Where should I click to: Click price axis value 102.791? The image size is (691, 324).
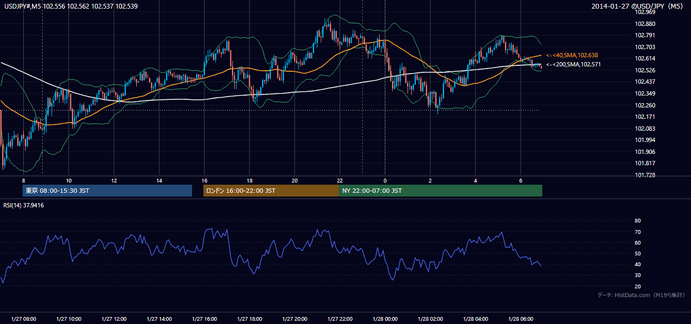(x=645, y=35)
